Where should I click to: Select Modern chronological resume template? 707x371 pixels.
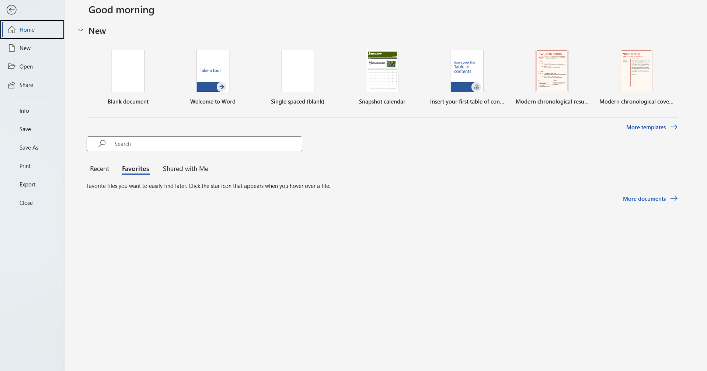click(552, 71)
